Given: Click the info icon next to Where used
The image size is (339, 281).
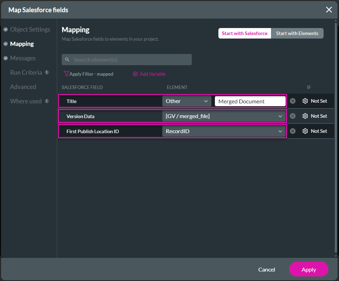Looking at the screenshot, I should [47, 101].
